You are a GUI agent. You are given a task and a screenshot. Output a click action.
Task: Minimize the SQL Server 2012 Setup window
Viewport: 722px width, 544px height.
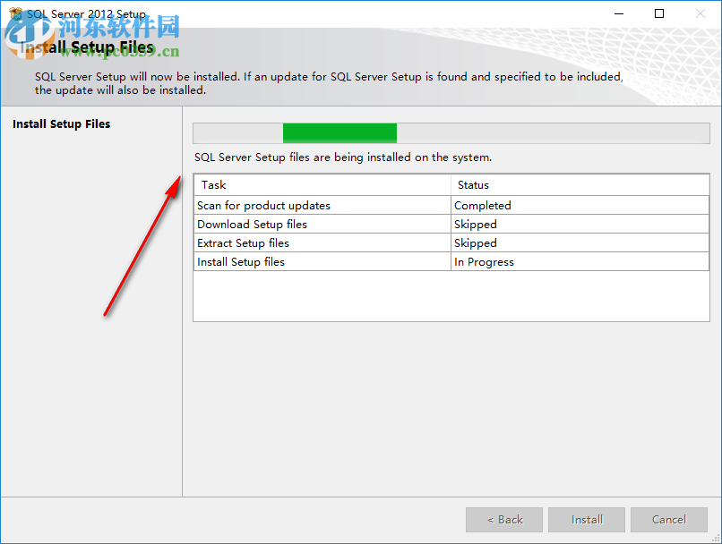click(x=619, y=13)
